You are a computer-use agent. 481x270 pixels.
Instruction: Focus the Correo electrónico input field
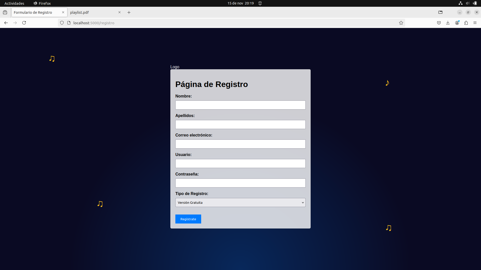pos(241,144)
